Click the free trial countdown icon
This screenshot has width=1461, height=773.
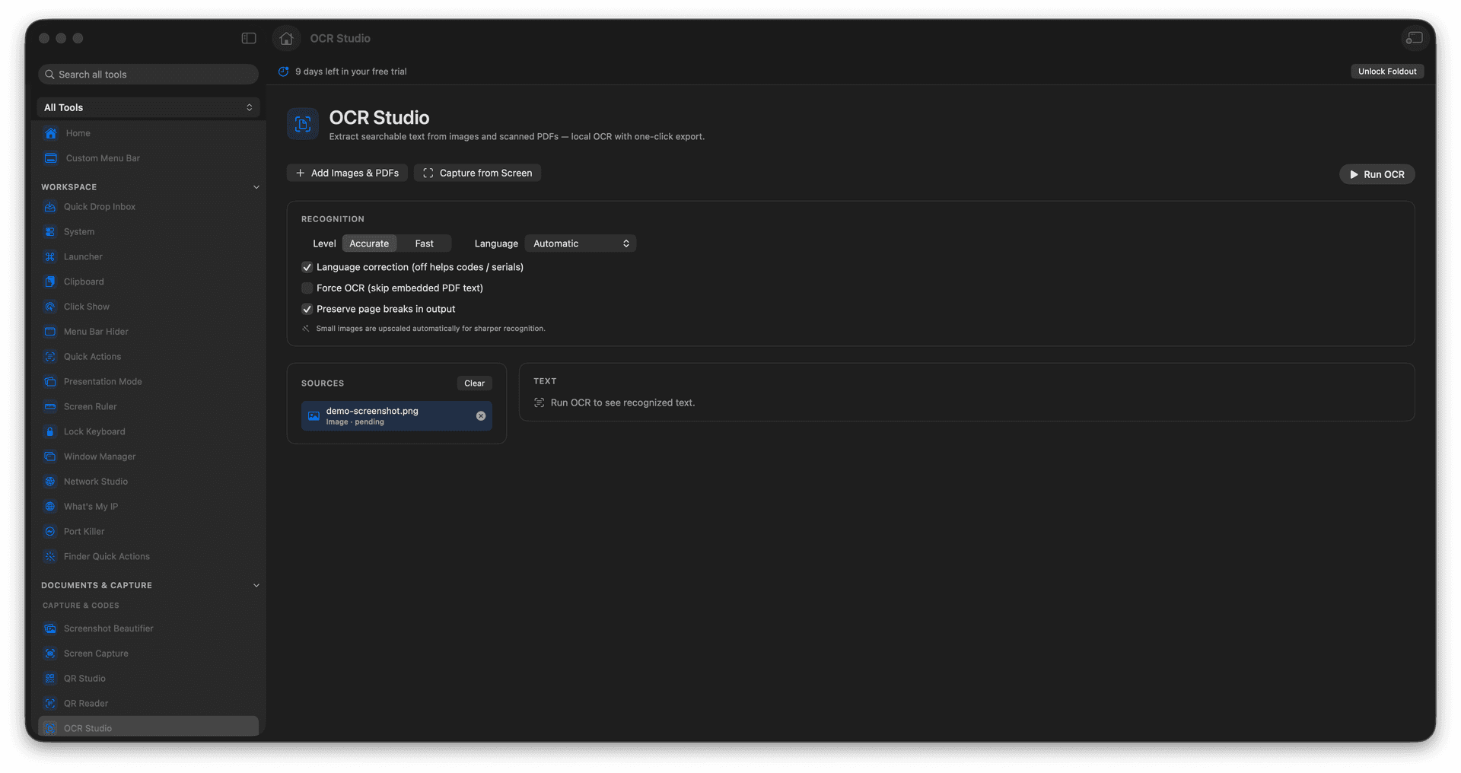284,72
